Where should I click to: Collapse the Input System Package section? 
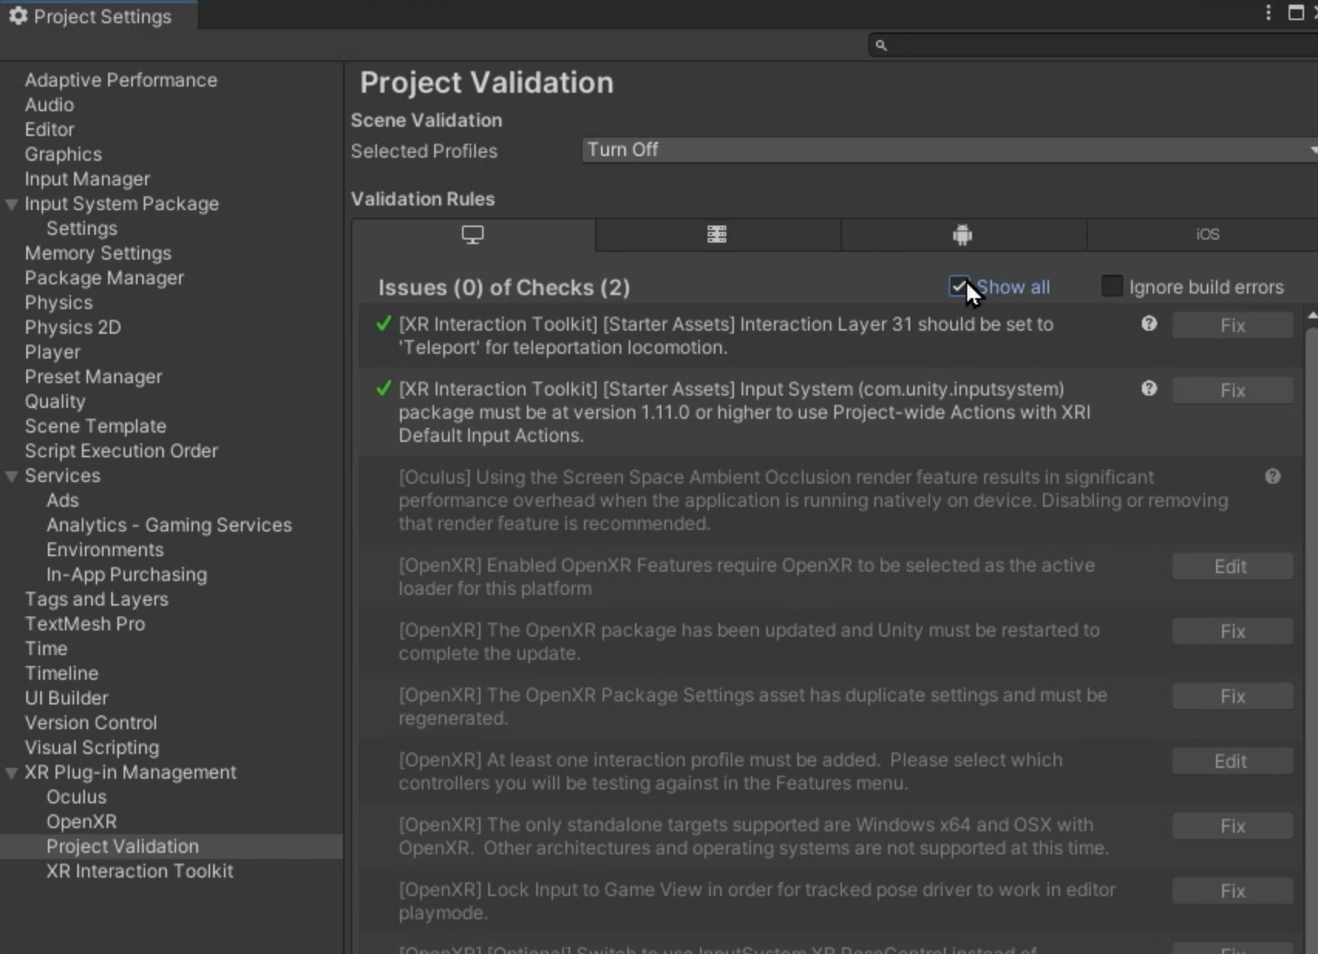[x=12, y=205]
